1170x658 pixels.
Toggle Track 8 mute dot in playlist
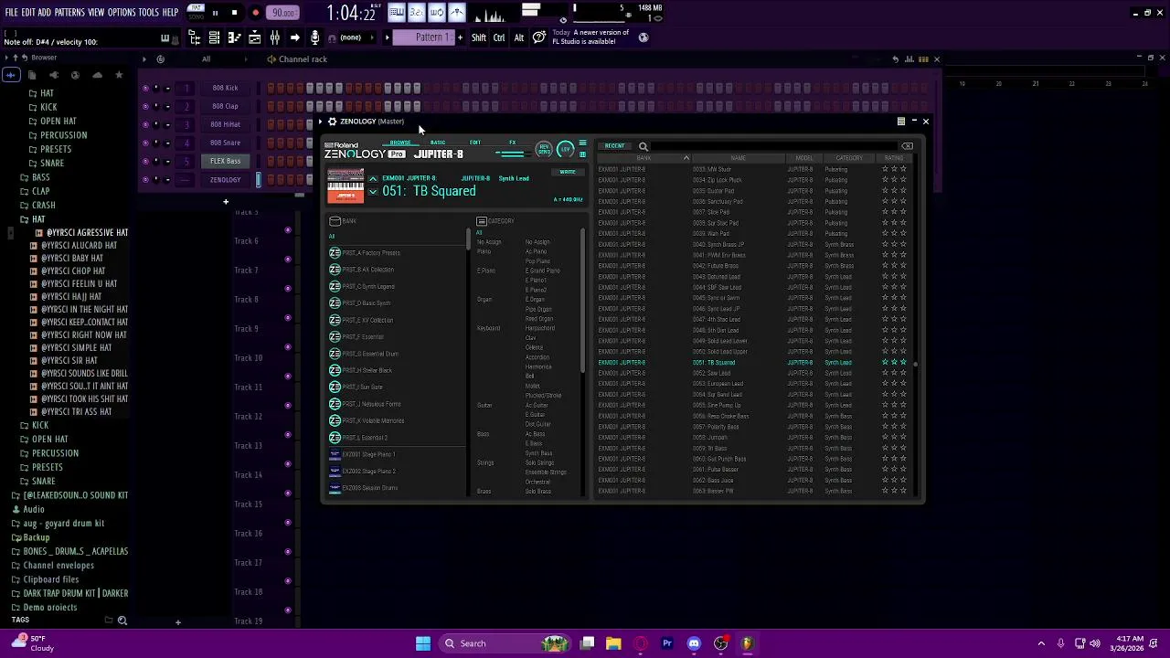click(288, 318)
